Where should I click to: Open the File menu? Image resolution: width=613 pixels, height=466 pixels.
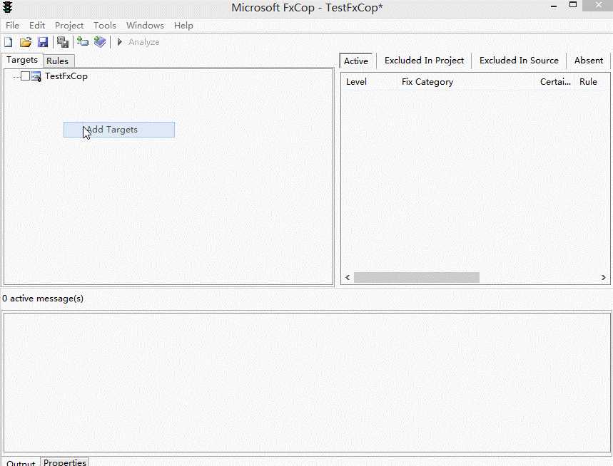click(x=13, y=26)
